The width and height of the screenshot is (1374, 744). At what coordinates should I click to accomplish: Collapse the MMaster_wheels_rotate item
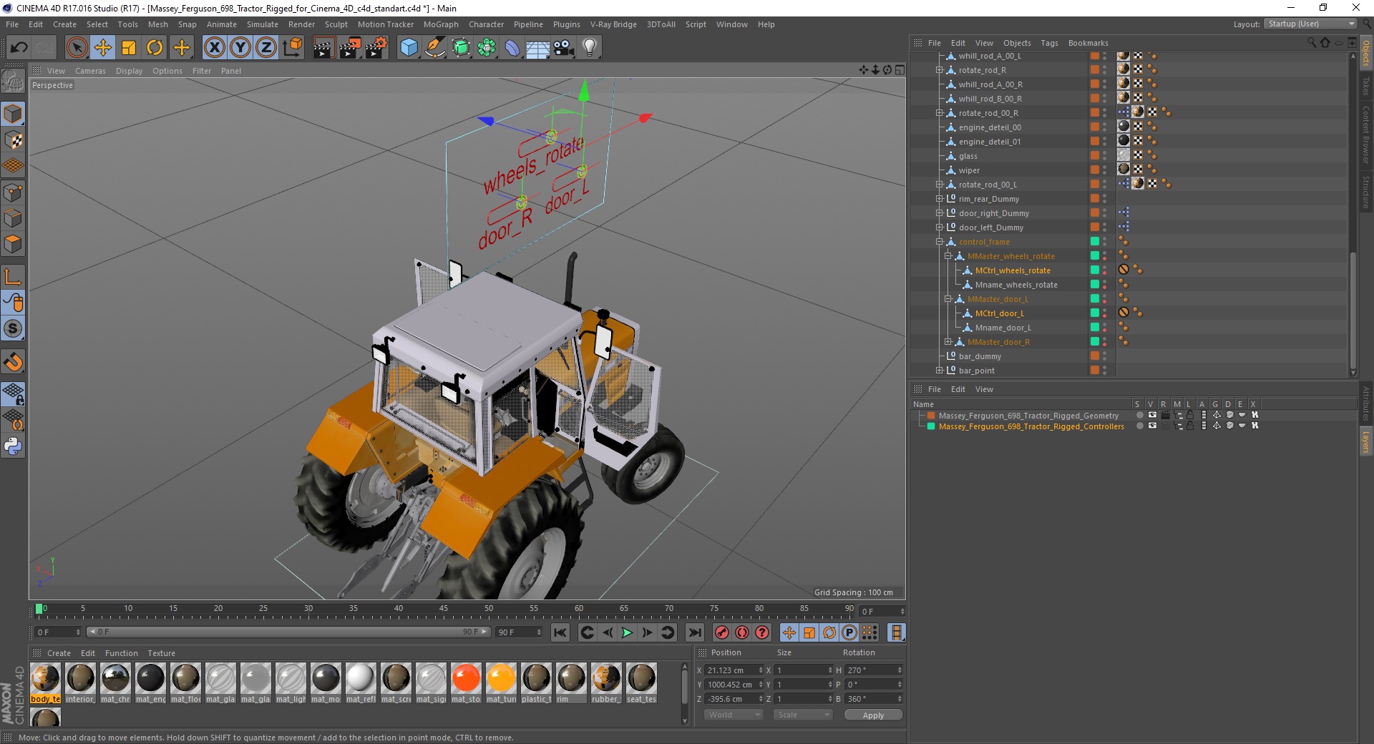point(947,256)
